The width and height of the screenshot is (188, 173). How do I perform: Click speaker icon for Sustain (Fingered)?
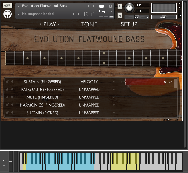pos(12,82)
